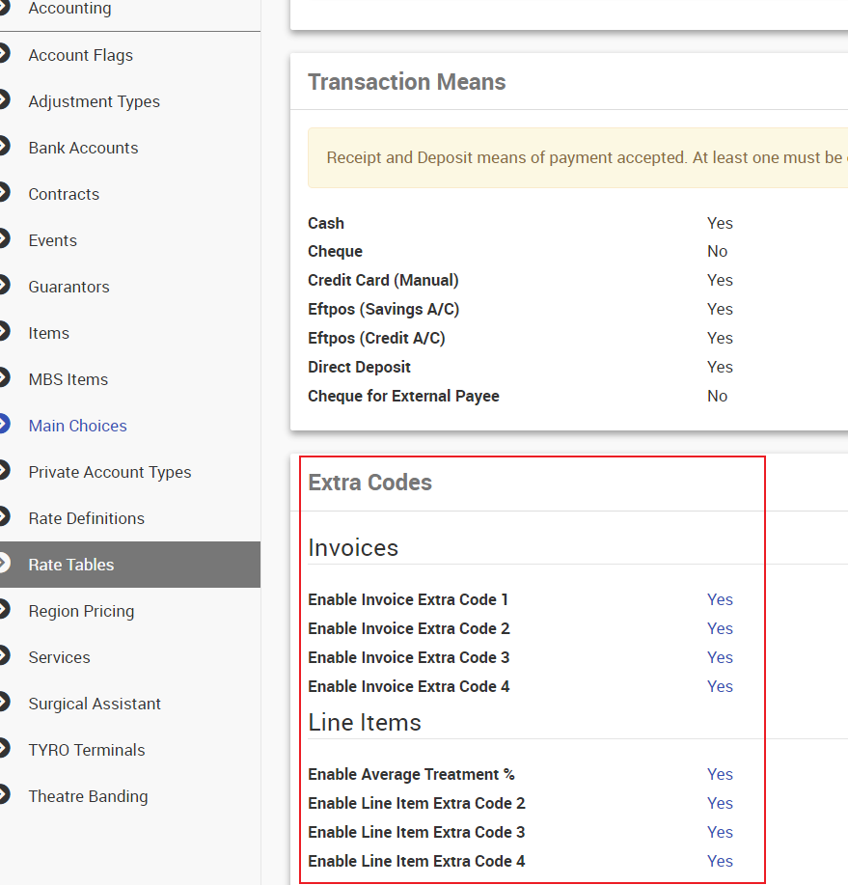Click the arrow icon next to Region Pricing

tap(4, 611)
